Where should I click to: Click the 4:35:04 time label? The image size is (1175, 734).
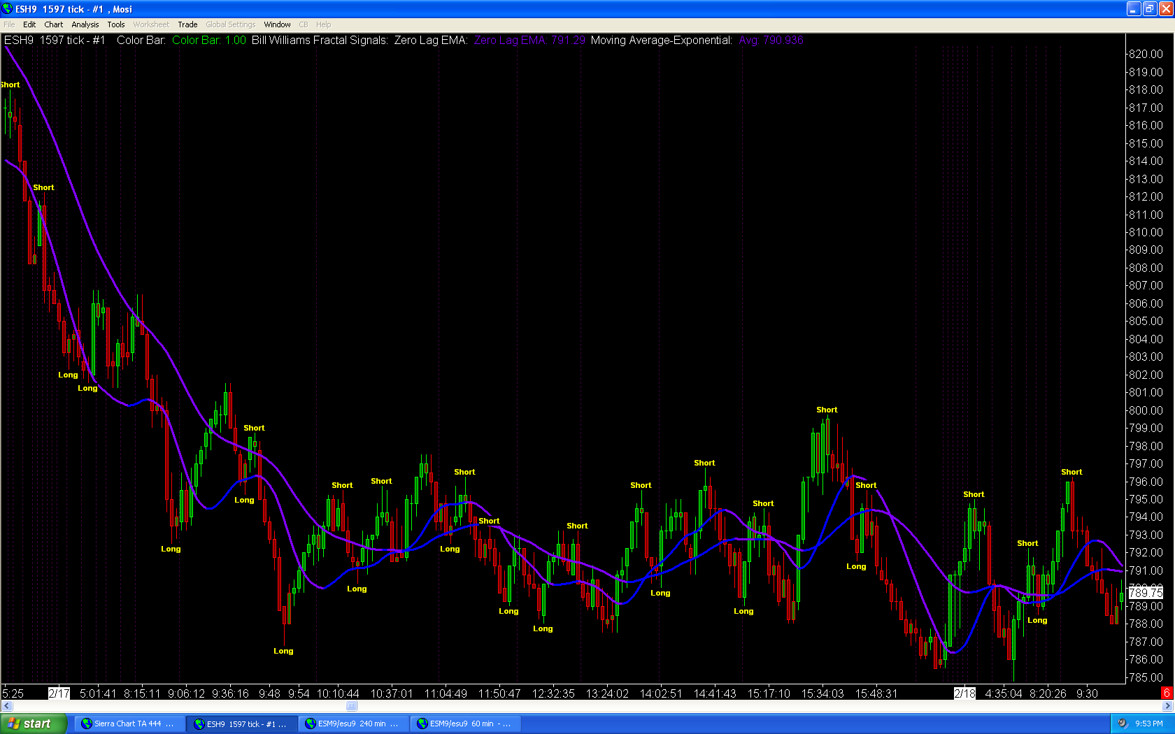pos(1004,693)
